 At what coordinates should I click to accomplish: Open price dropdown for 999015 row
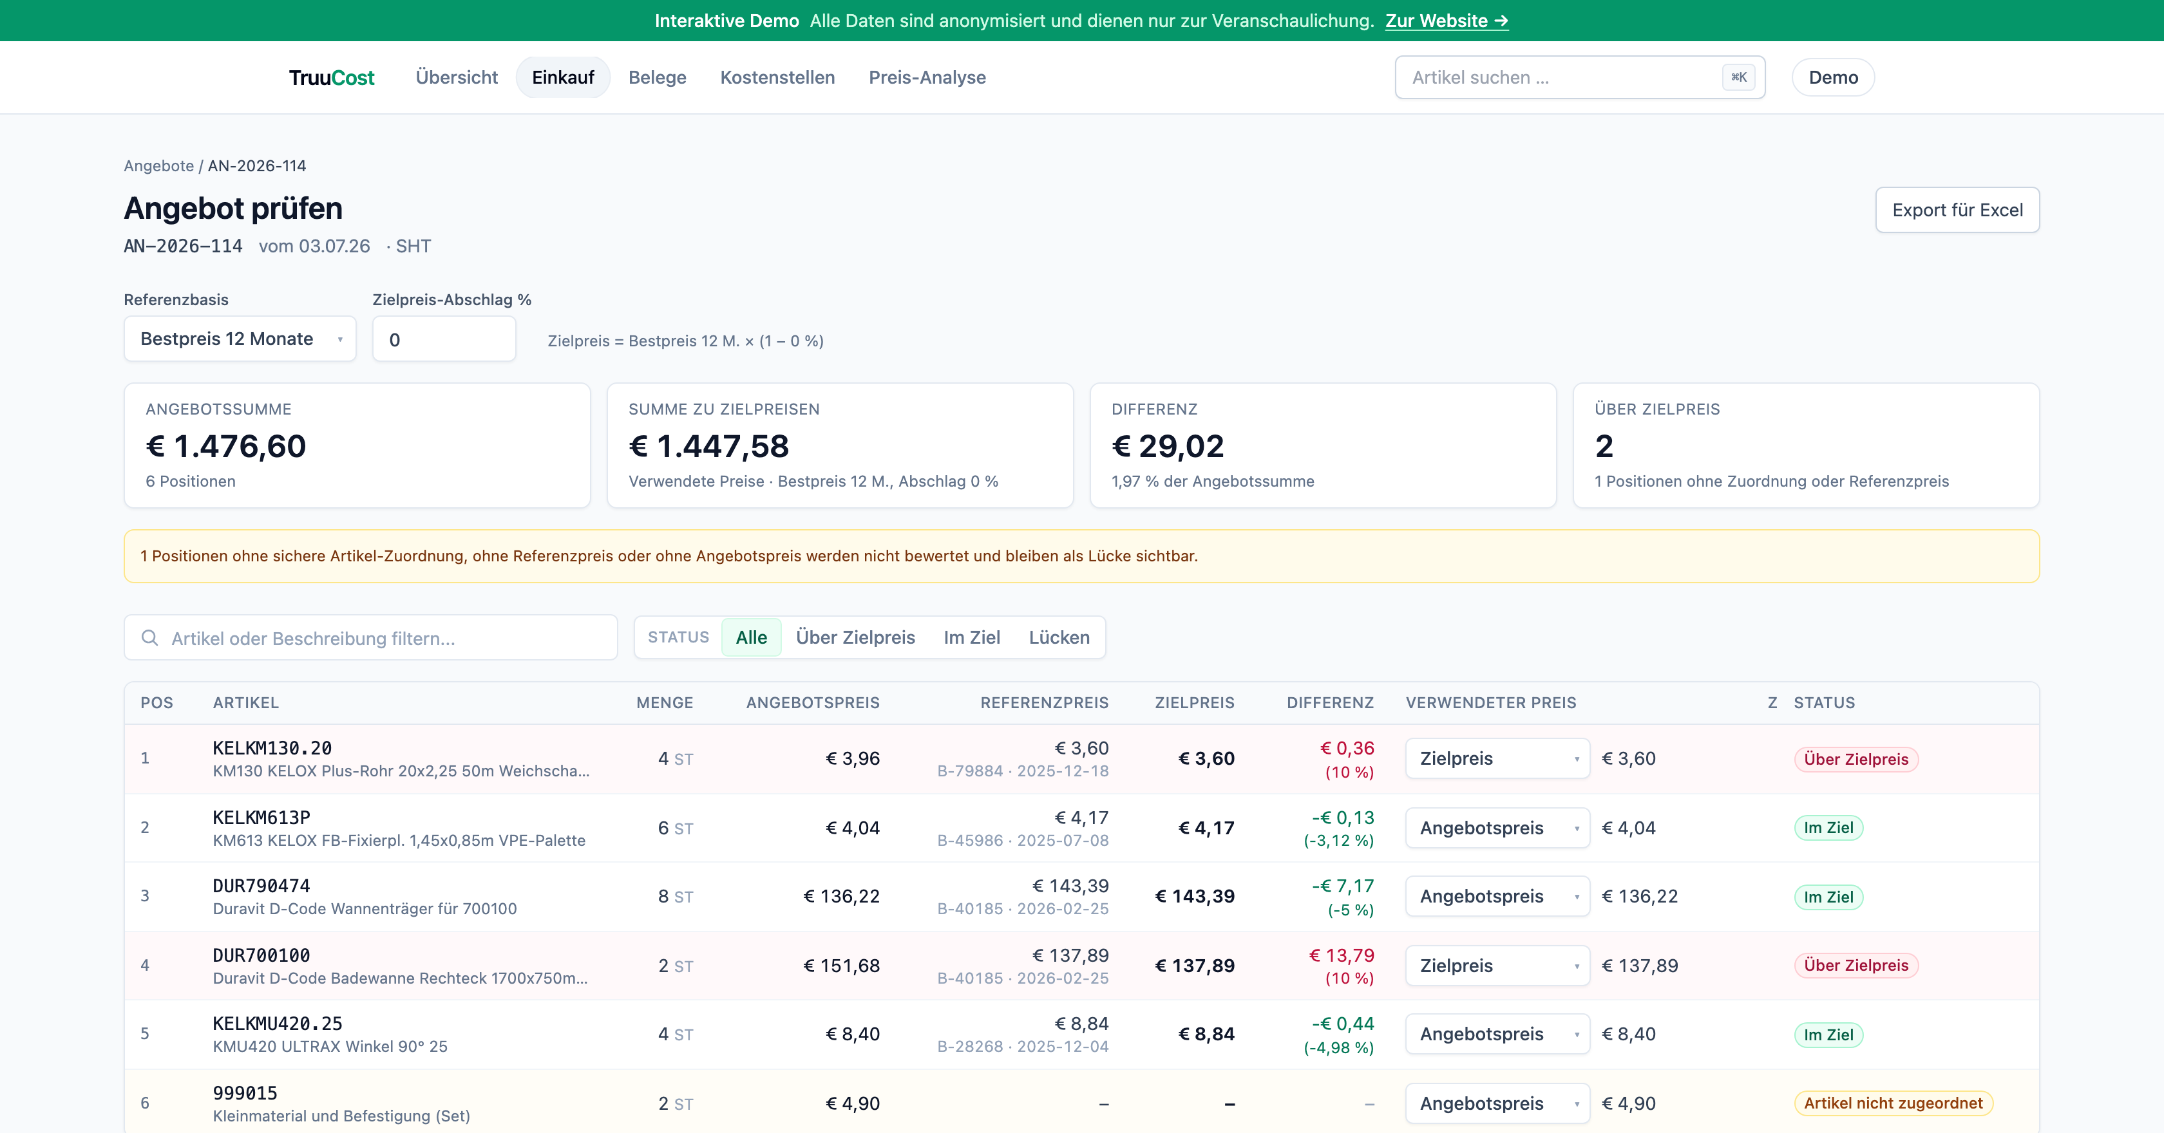[x=1497, y=1103]
